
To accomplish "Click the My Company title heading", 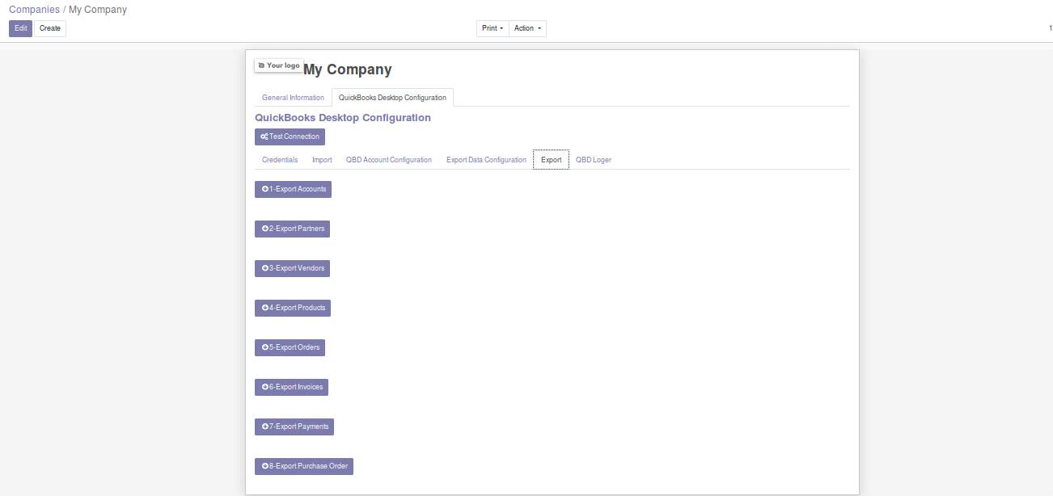I will click(x=348, y=69).
